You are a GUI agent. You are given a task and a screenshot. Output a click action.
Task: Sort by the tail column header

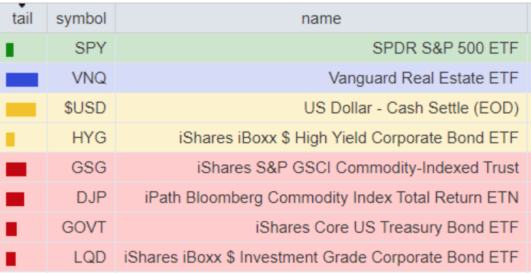click(x=22, y=18)
